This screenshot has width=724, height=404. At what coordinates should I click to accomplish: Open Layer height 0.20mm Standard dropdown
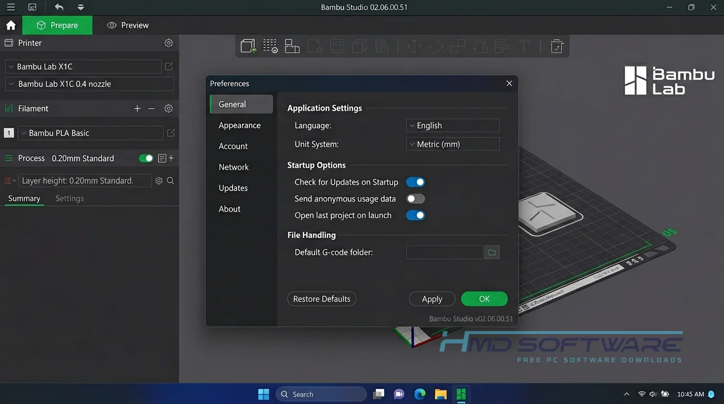pos(85,180)
